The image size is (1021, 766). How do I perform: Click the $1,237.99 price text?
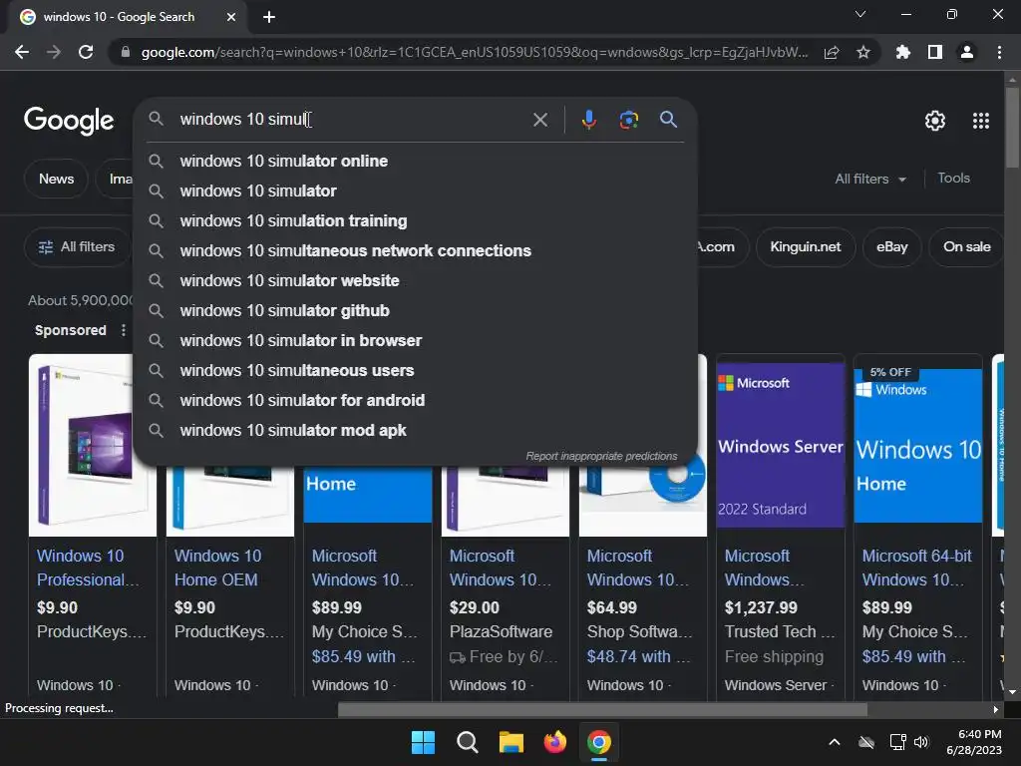[761, 607]
